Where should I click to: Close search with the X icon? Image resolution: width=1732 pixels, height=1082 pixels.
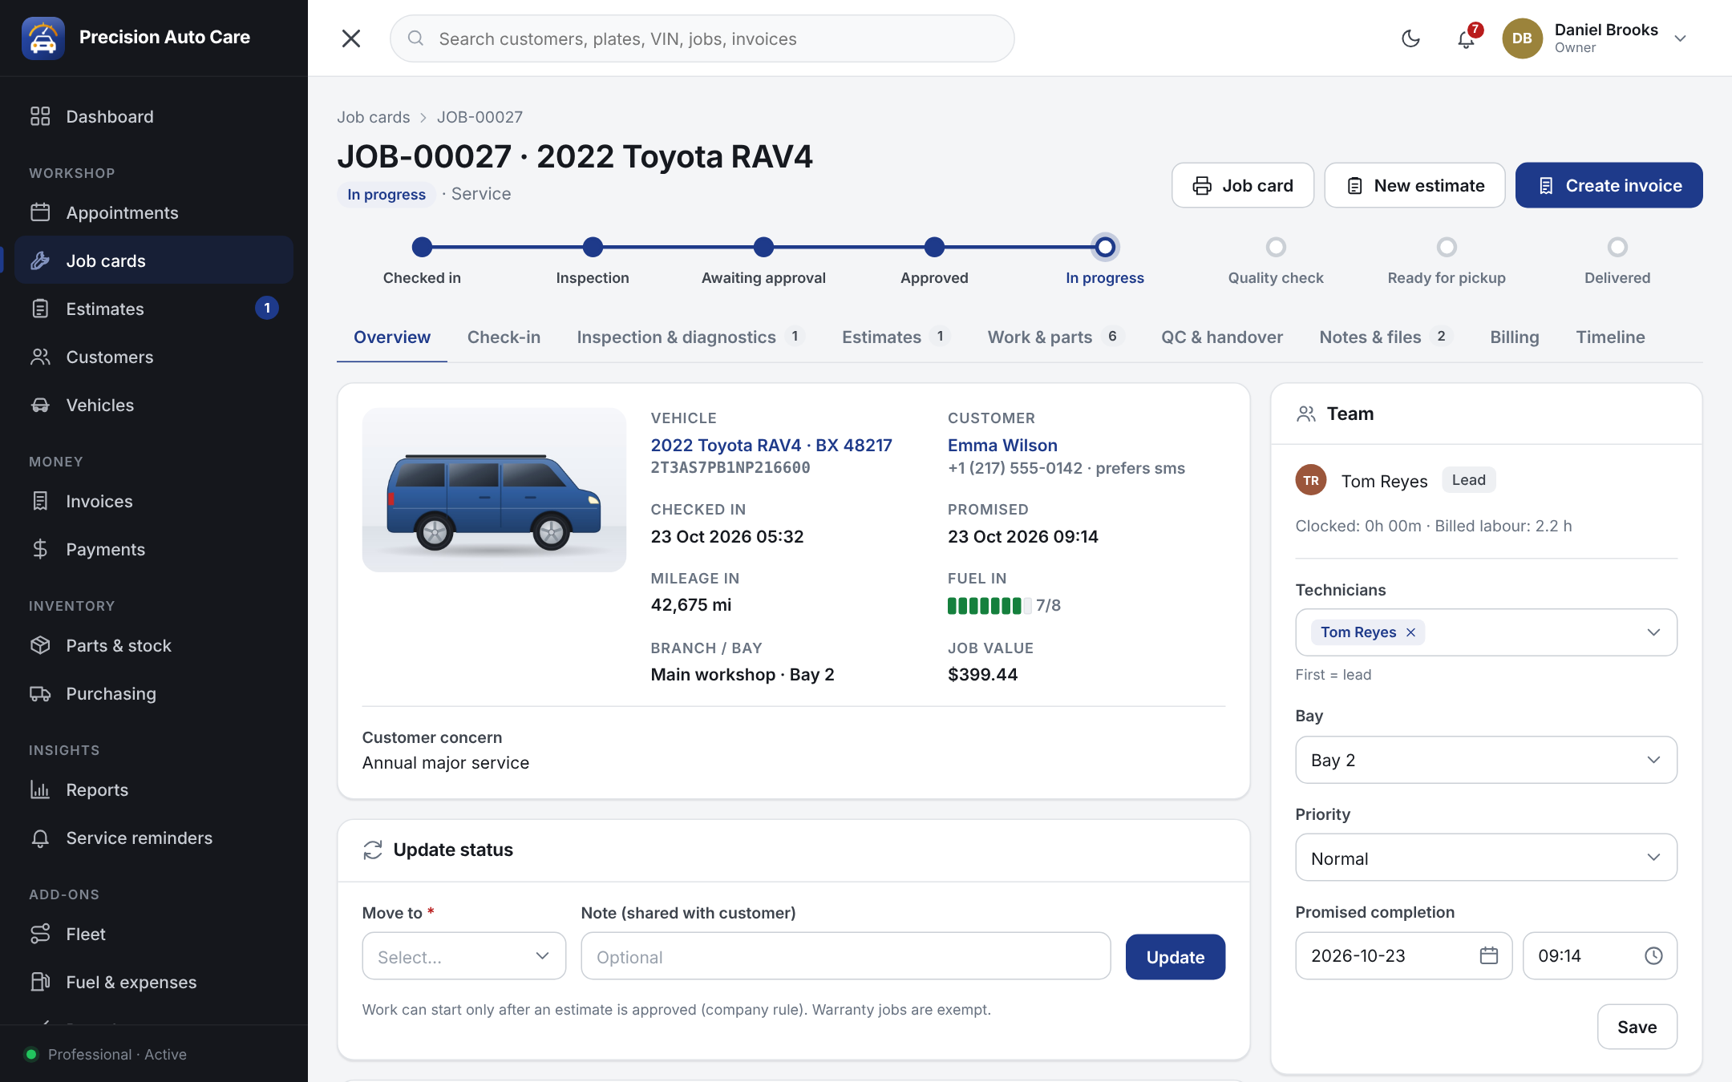[x=351, y=38]
